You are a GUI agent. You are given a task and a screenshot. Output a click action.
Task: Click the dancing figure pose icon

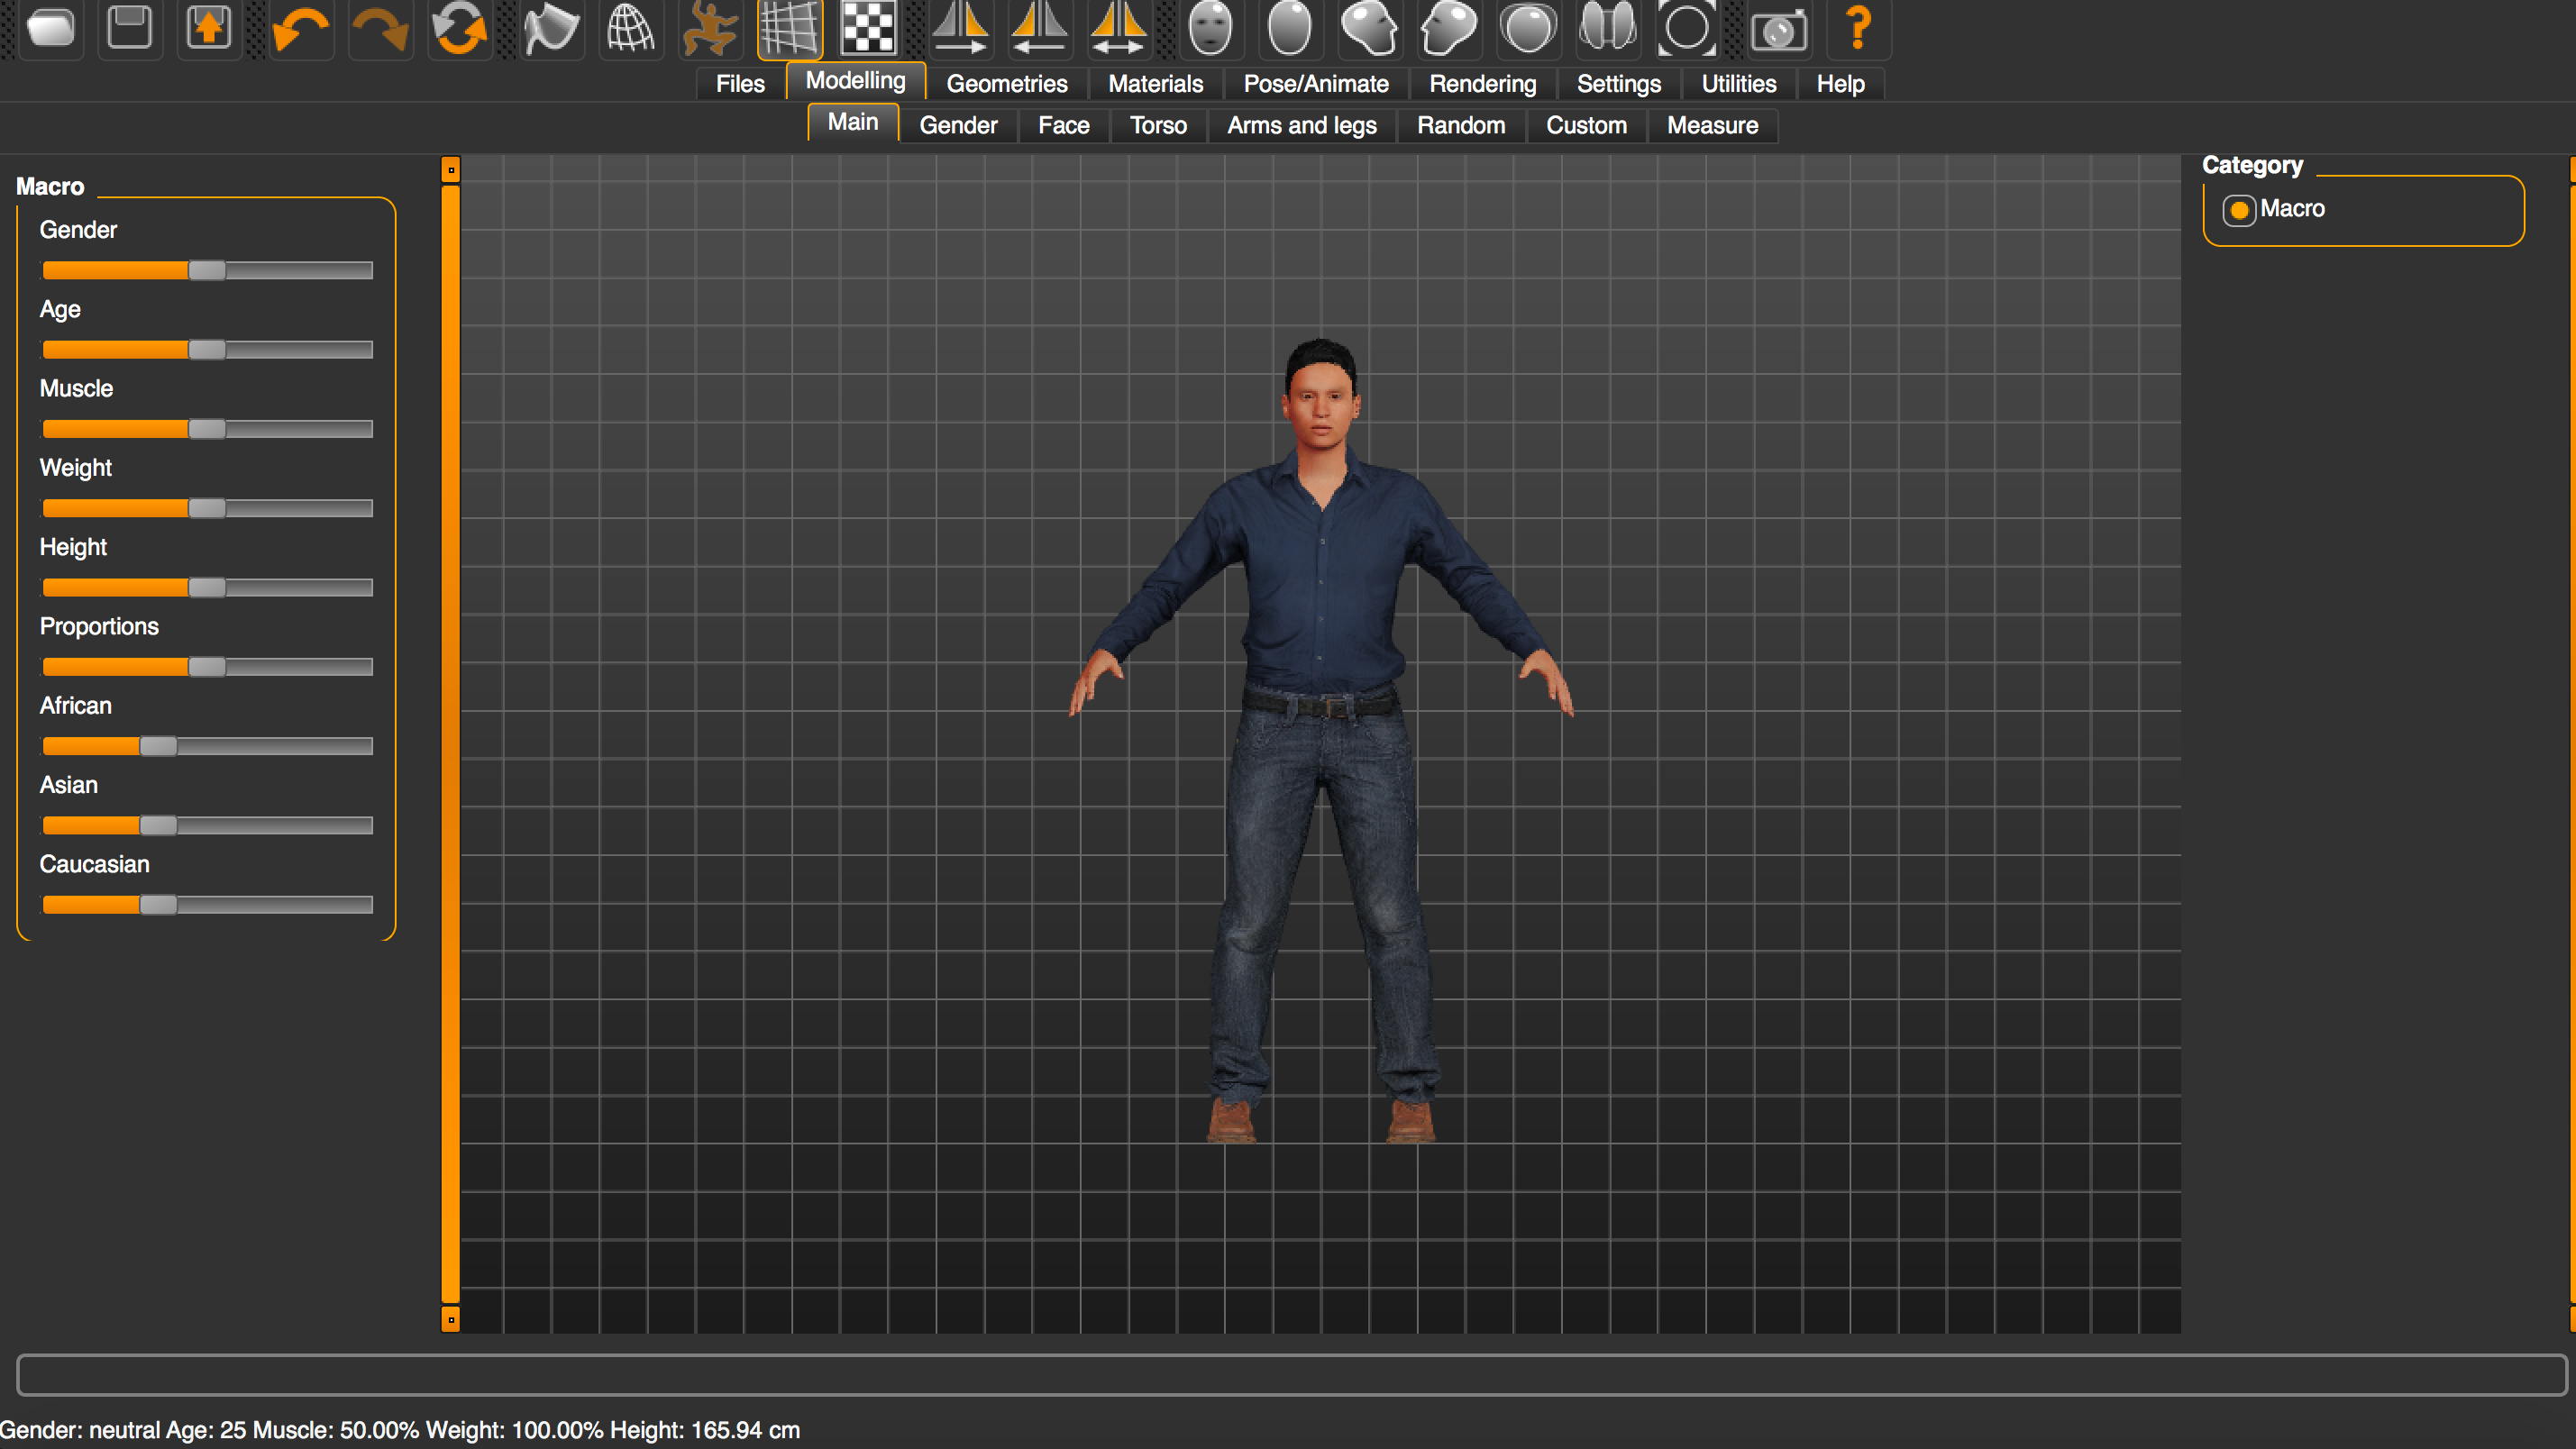(709, 28)
